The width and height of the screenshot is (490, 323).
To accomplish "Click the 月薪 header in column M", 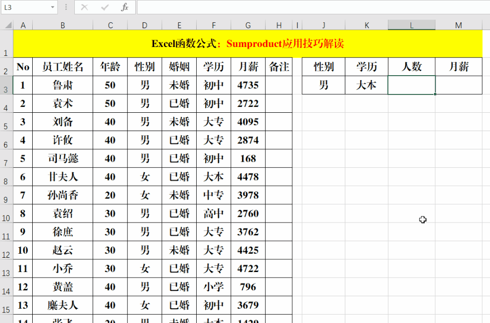I will click(x=459, y=67).
